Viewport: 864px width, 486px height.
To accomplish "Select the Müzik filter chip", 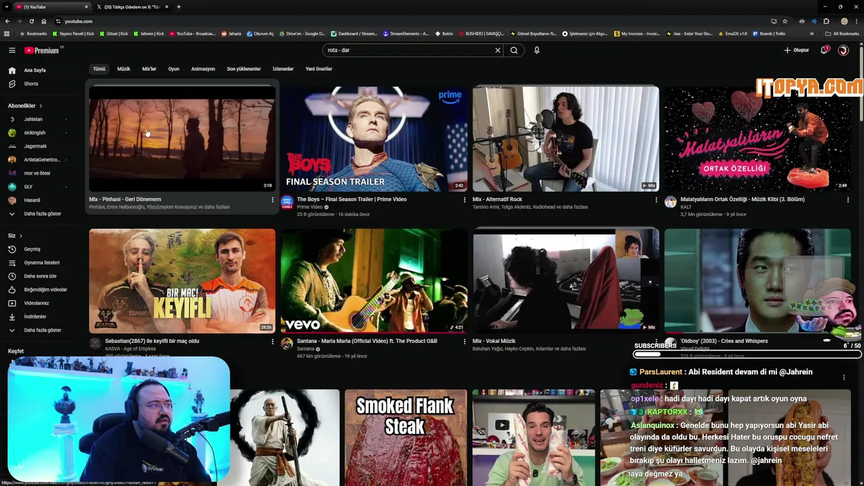I will click(x=124, y=69).
